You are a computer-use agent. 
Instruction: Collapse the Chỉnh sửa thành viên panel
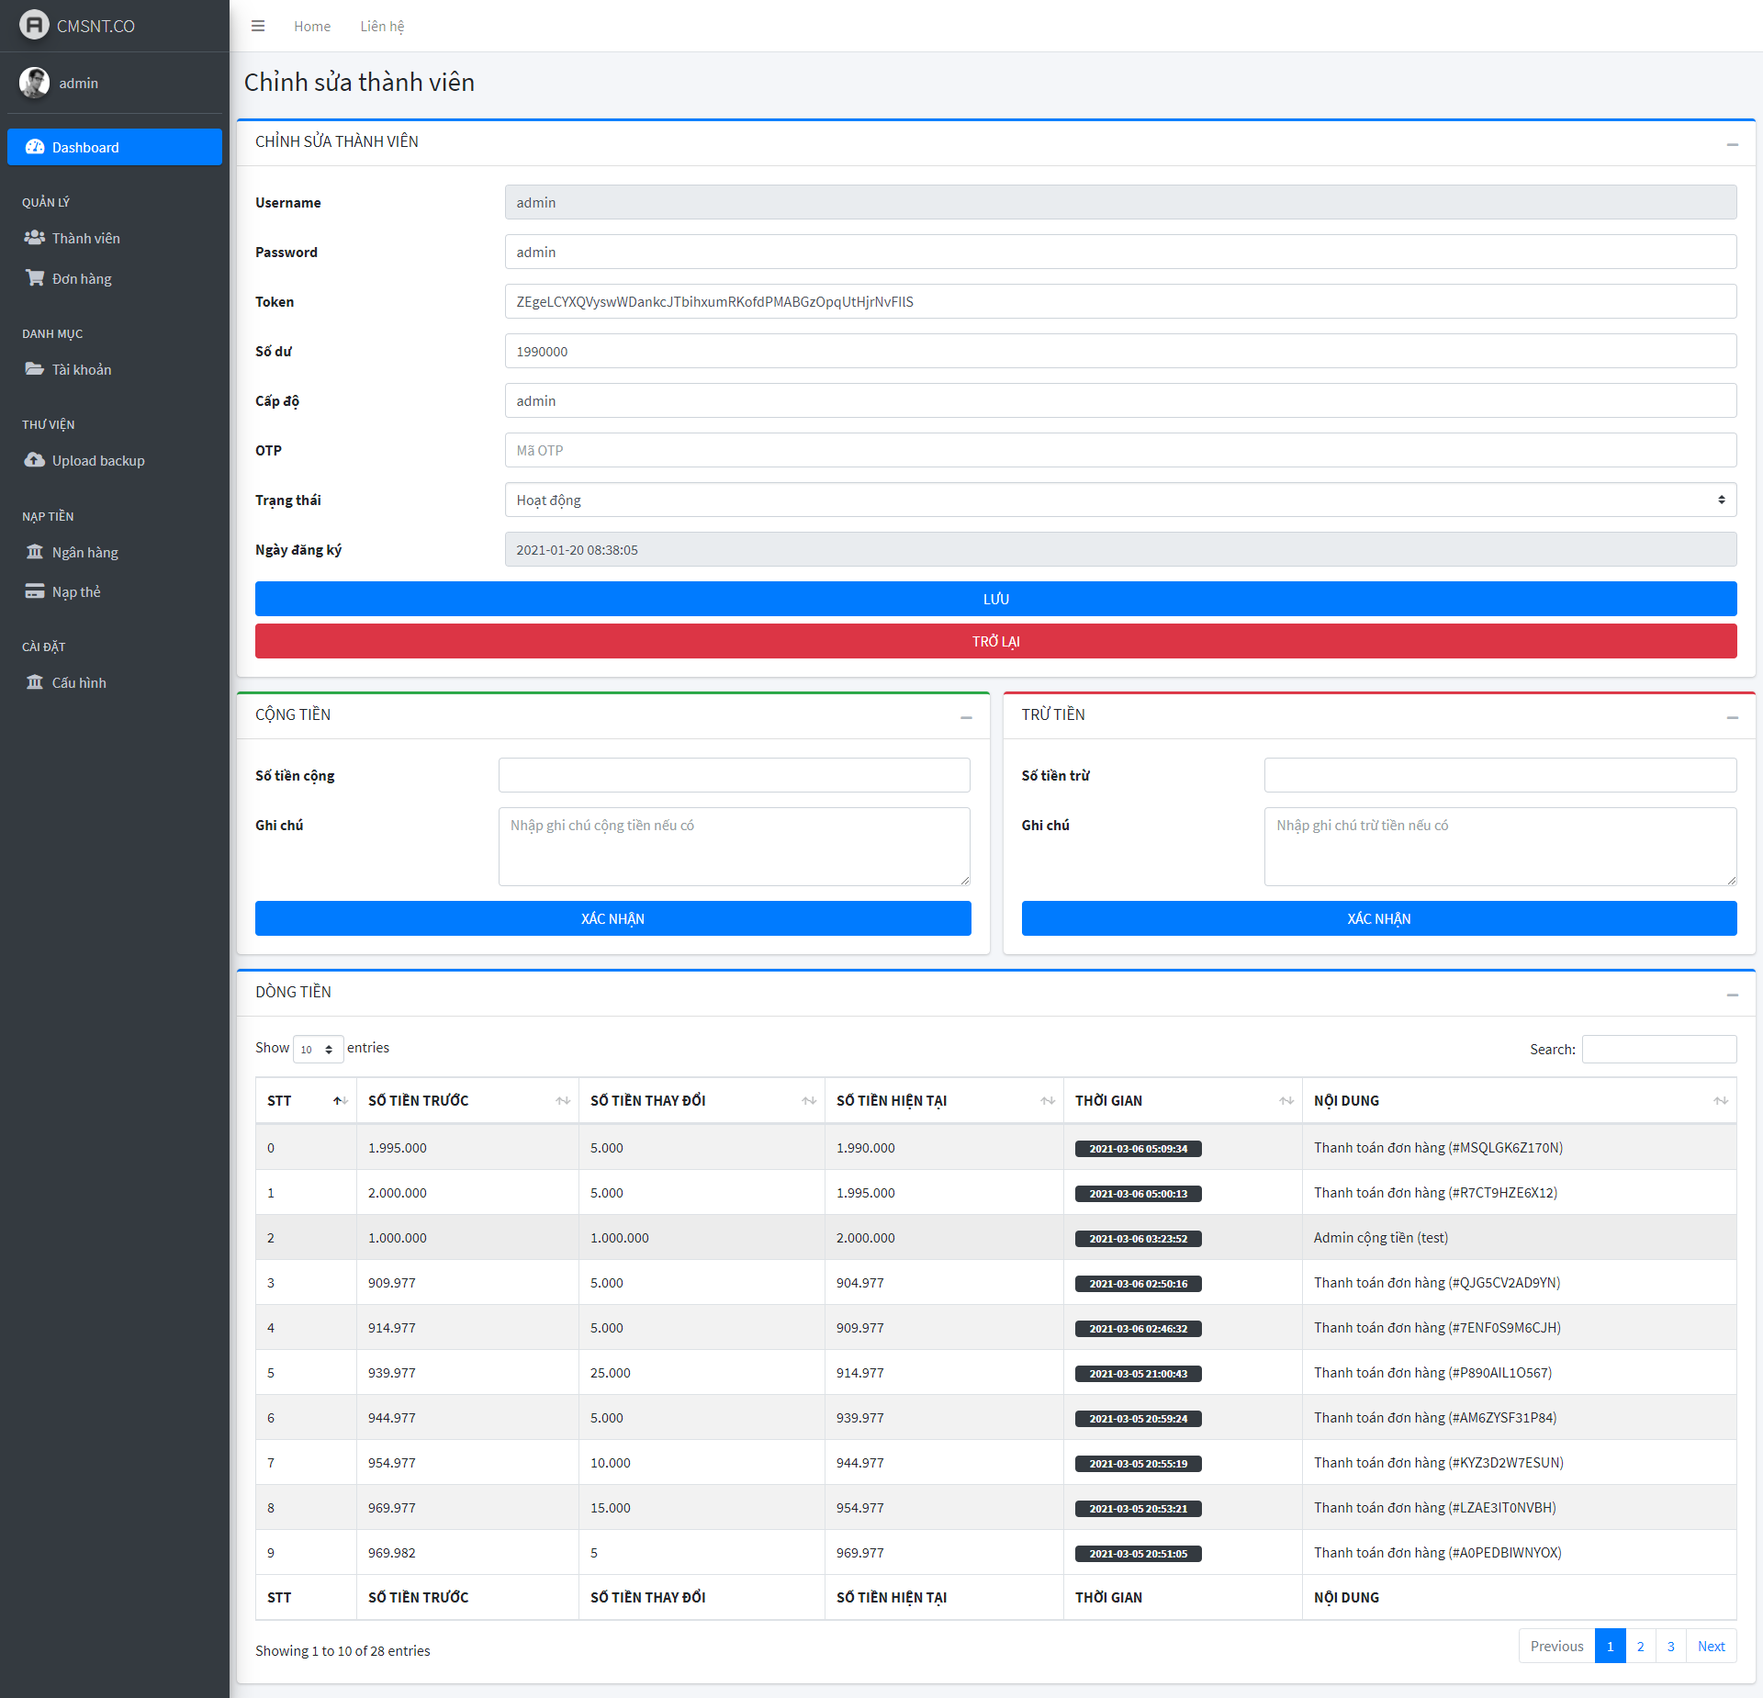(1732, 143)
